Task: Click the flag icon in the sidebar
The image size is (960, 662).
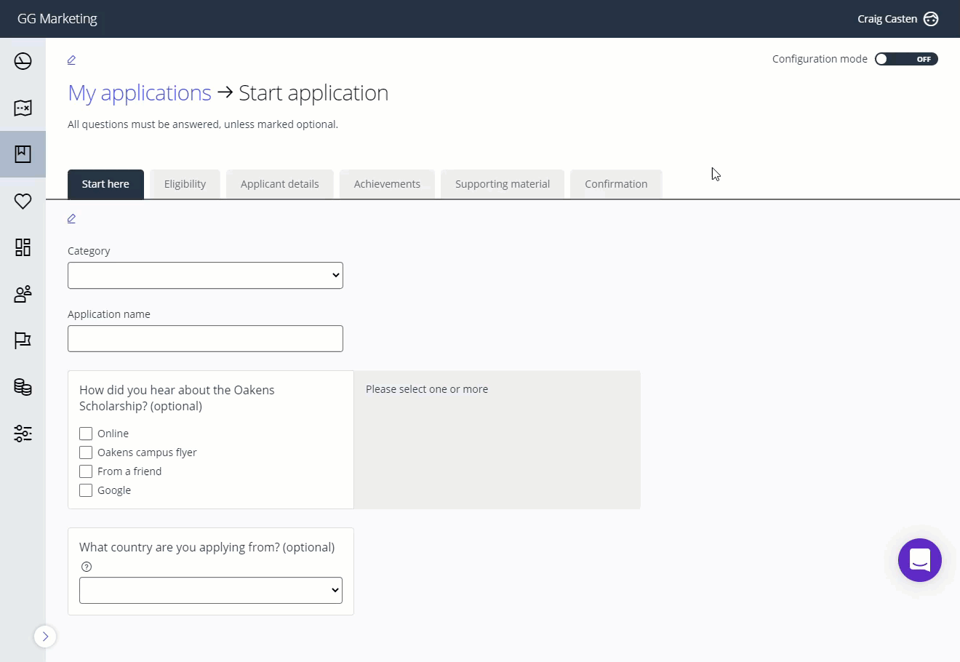Action: click(23, 340)
